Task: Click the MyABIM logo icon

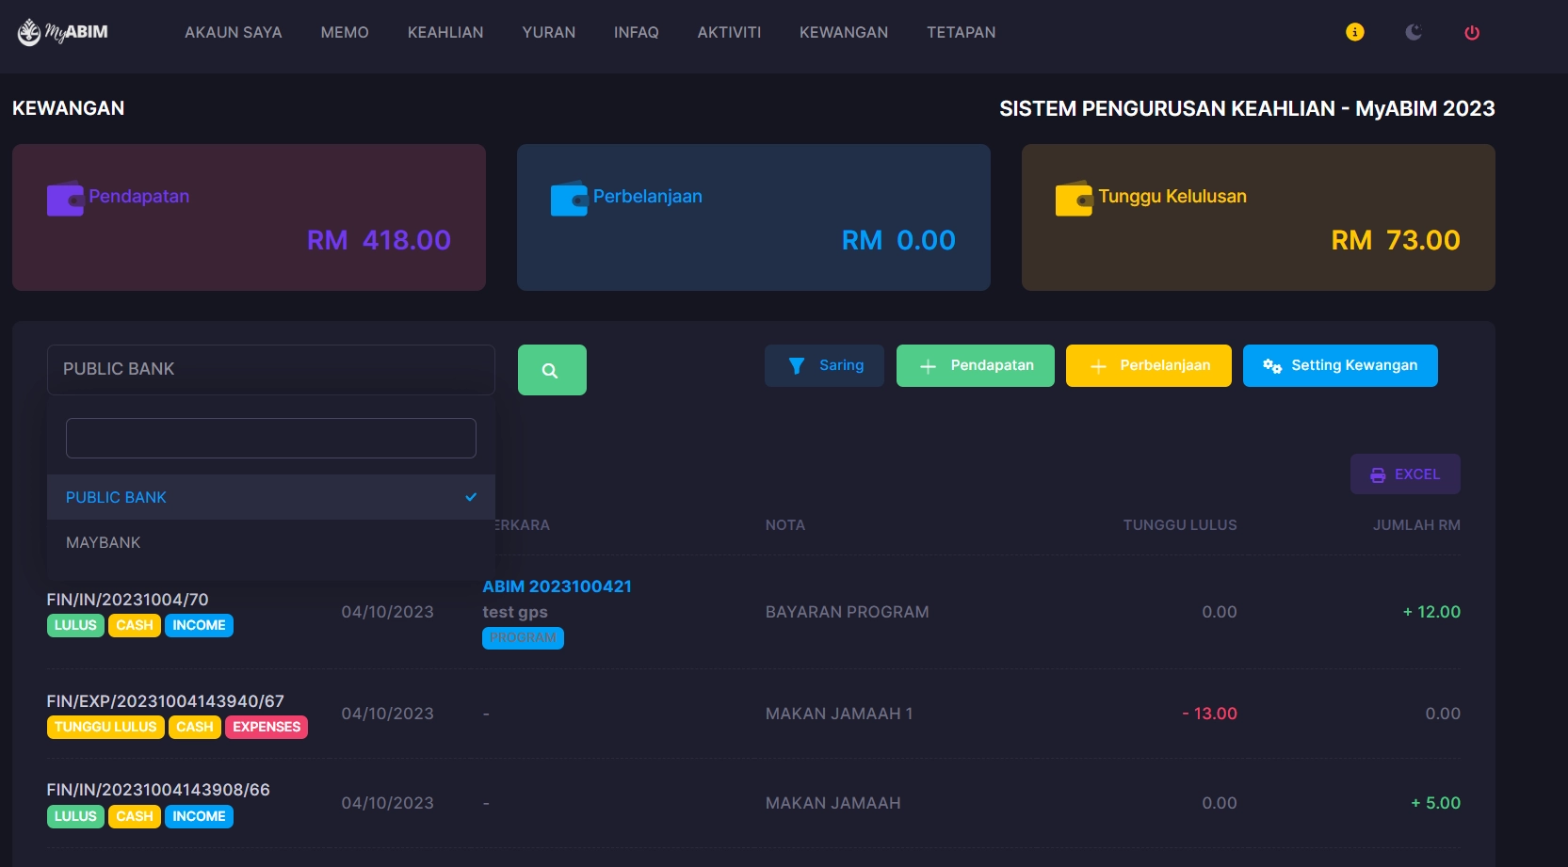Action: (30, 32)
